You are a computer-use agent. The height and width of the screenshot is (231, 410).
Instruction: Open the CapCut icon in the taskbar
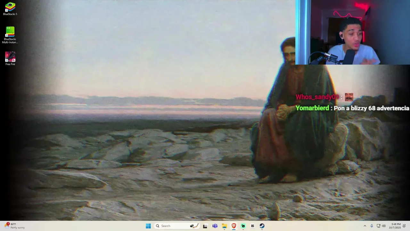tap(252, 226)
